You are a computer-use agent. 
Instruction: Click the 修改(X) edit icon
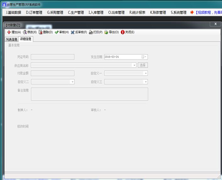tap(25, 32)
